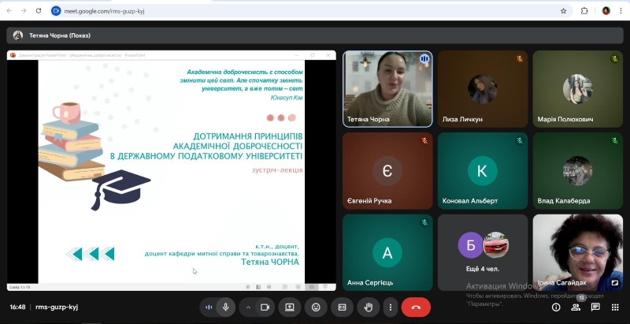The height and width of the screenshot is (324, 630).
Task: Expand audio settings next to microphone
Action: click(209, 307)
